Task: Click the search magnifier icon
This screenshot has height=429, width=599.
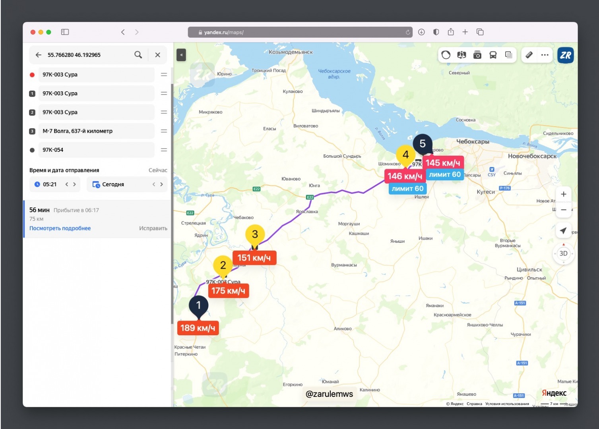Action: (138, 55)
